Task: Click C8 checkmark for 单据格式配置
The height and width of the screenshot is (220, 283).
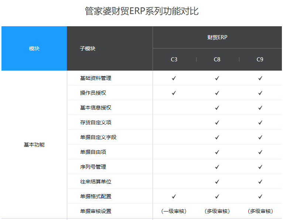Action: [217, 196]
